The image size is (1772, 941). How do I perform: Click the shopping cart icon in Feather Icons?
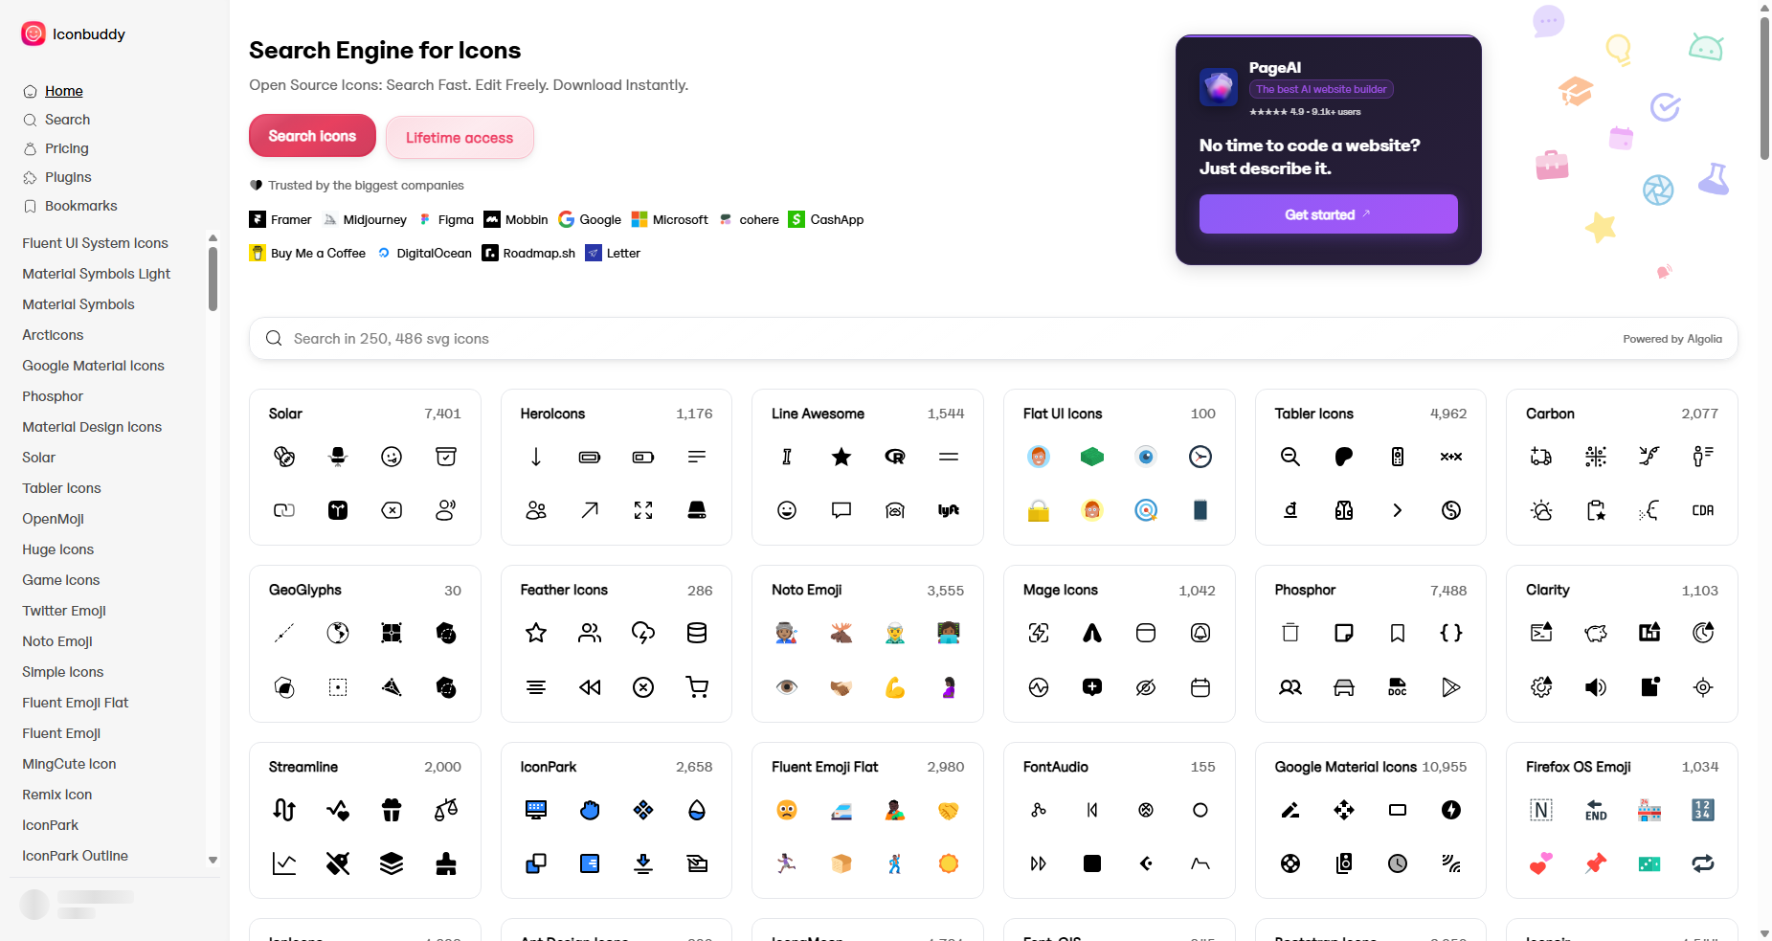(697, 686)
